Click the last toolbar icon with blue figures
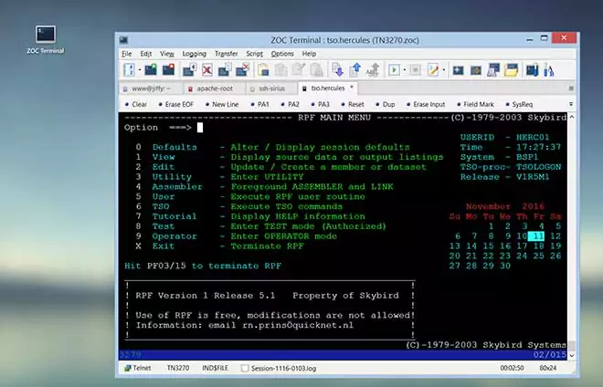 549,70
